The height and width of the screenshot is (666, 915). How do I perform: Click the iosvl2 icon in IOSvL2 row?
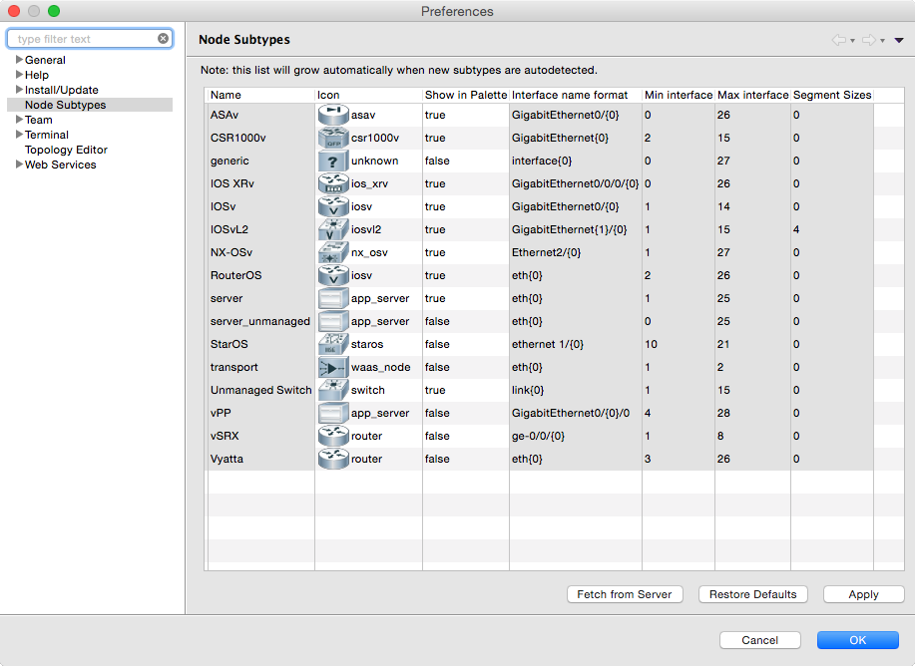[333, 229]
